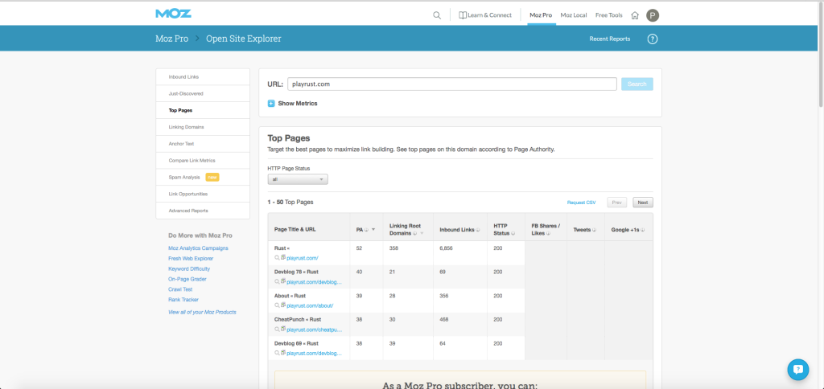
Task: Open the On-Page Grader link
Action: click(x=187, y=279)
